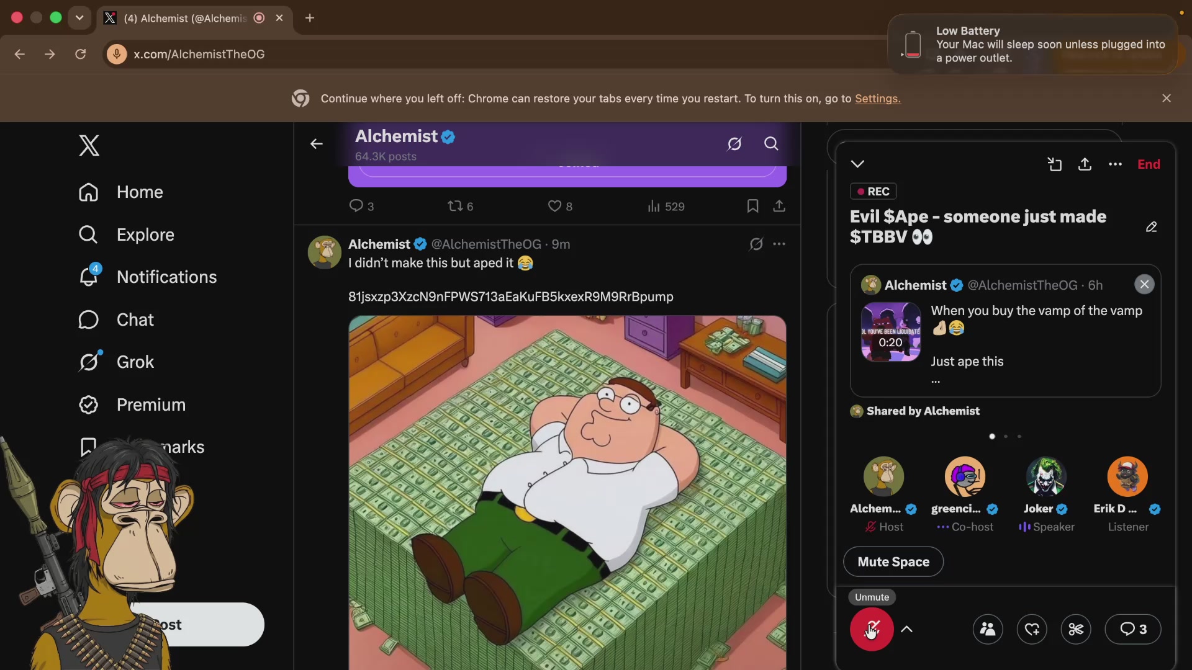
Task: Open Notifications with 4 unread
Action: (x=148, y=277)
